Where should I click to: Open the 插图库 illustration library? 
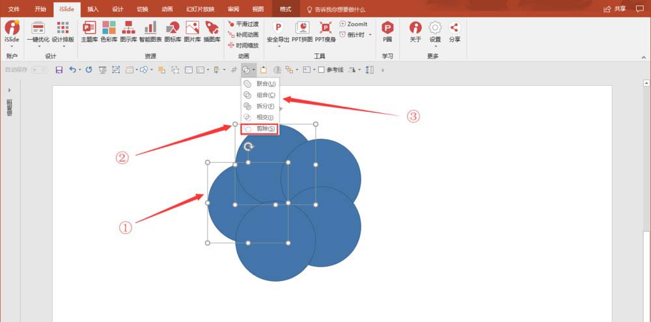pos(212,31)
